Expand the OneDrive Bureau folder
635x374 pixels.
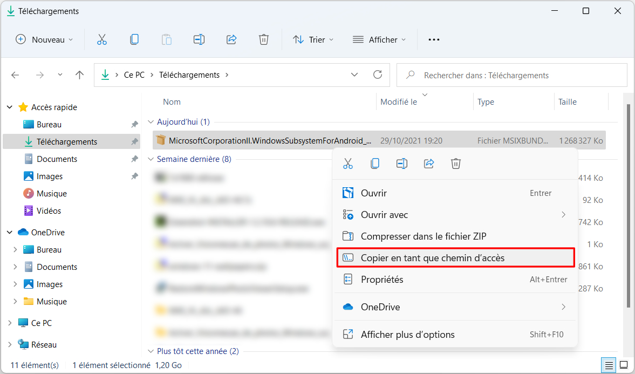16,250
